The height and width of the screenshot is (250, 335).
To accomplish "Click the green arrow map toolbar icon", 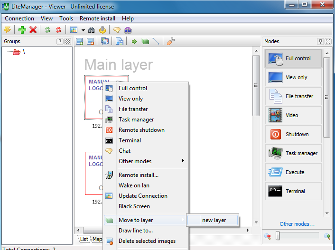I will pyautogui.click(x=134, y=41).
